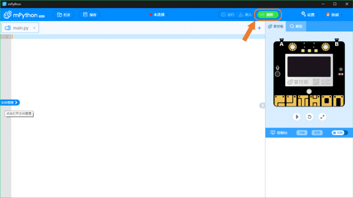Image resolution: width=353 pixels, height=198 pixels.
Task: Select the main.py file tab
Action: (21, 28)
